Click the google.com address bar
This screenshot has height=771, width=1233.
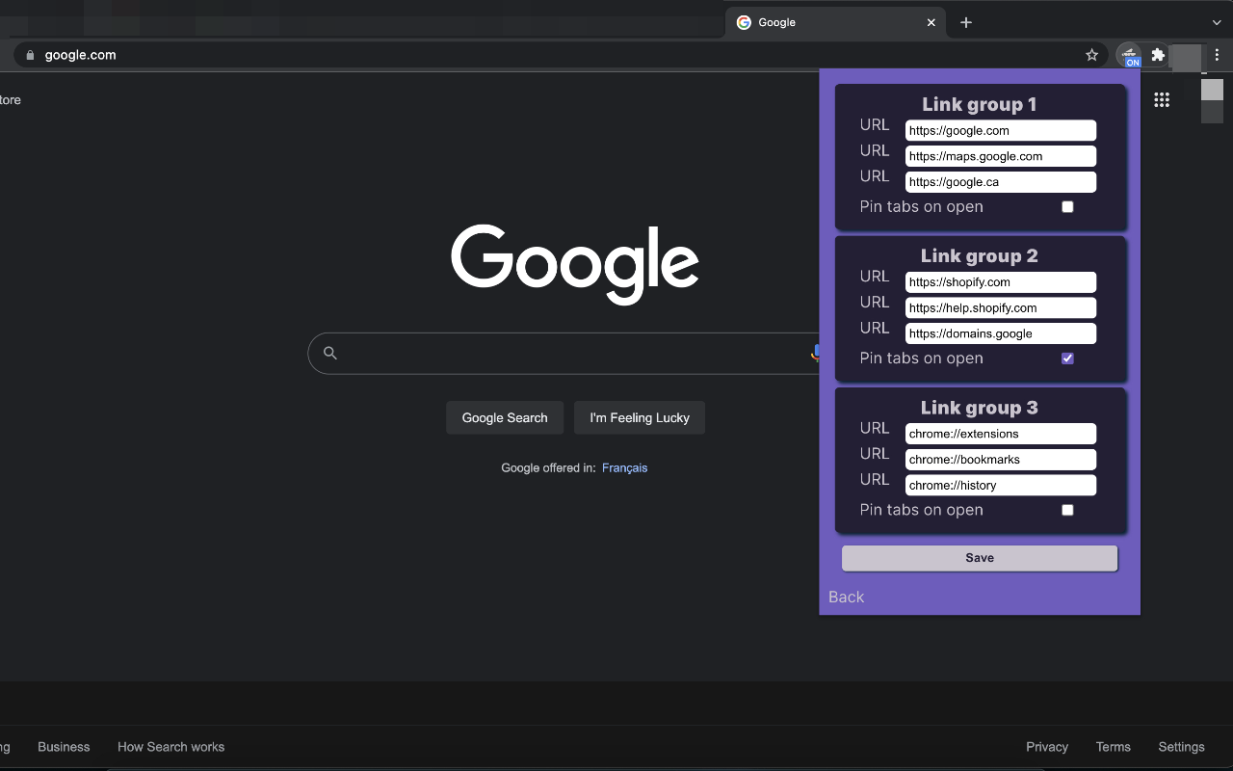click(559, 55)
